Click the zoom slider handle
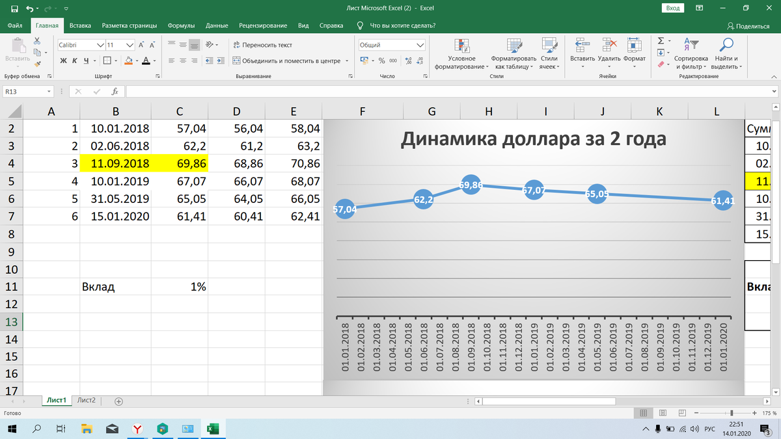 pos(733,414)
